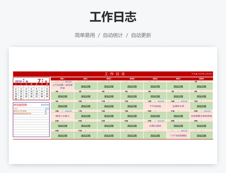The image size is (226, 173).
Task: Click the 添加任务 link in unfinished tasks
Action: point(45,105)
